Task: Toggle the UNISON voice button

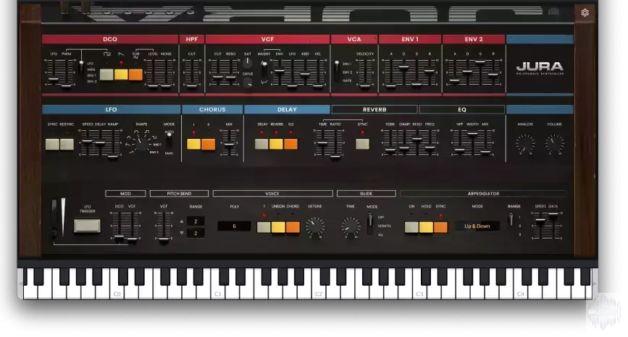Action: coord(278,228)
